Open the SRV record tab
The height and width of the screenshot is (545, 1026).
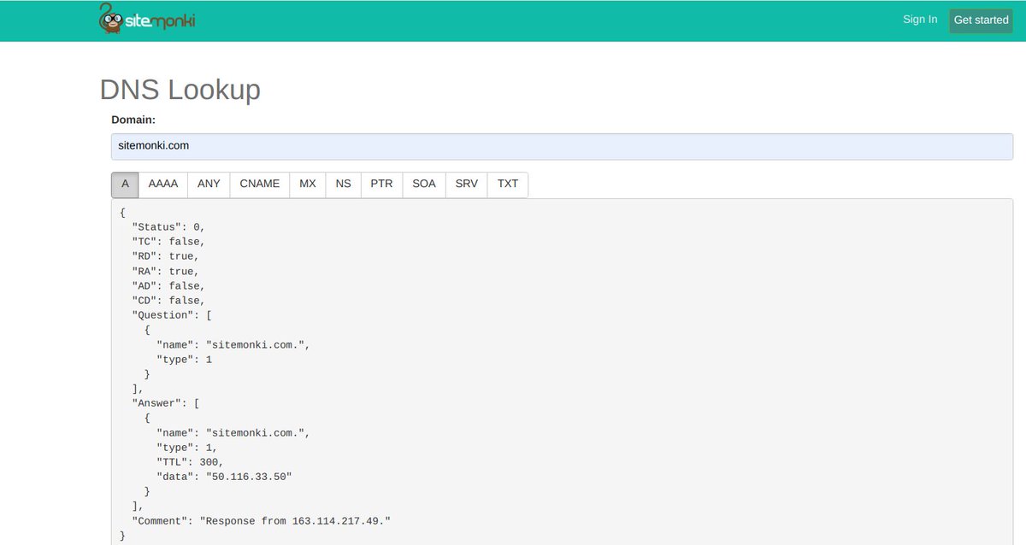click(x=467, y=185)
